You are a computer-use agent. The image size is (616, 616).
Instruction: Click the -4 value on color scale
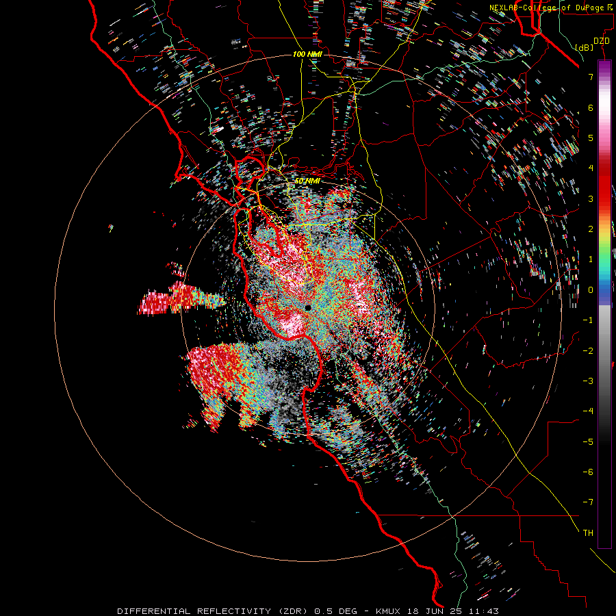pos(588,411)
